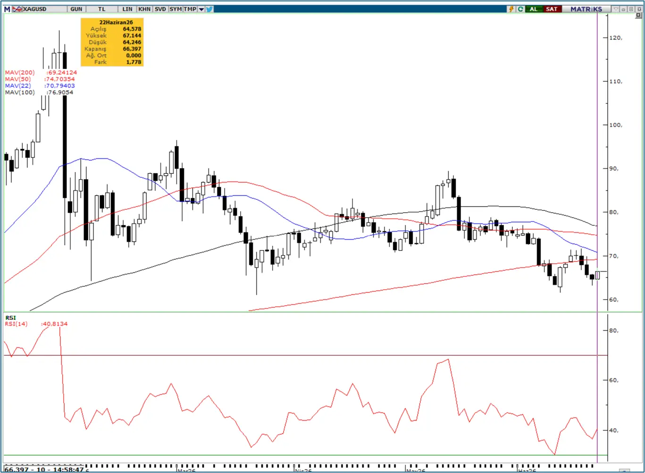Image resolution: width=645 pixels, height=473 pixels.
Task: Click the status bar price and time readout
Action: tap(44, 469)
